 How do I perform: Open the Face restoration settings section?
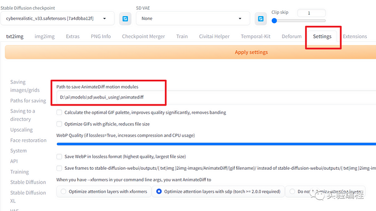tap(28, 140)
